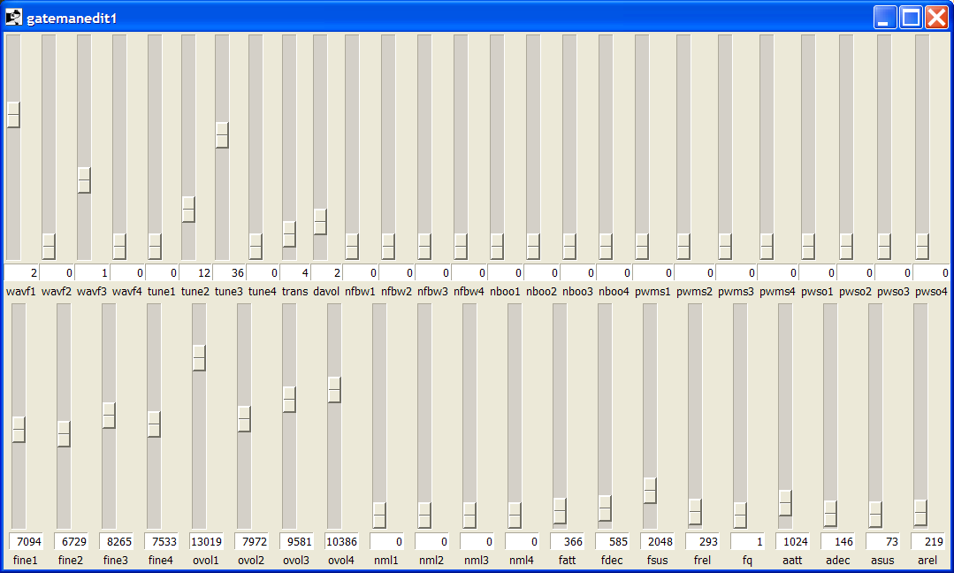Click the pwms1 label text
Viewport: 954px width, 573px height.
click(653, 292)
